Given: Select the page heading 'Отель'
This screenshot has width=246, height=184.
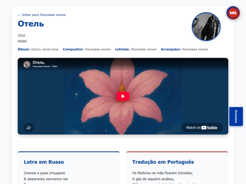Looking at the screenshot, I should tap(31, 24).
